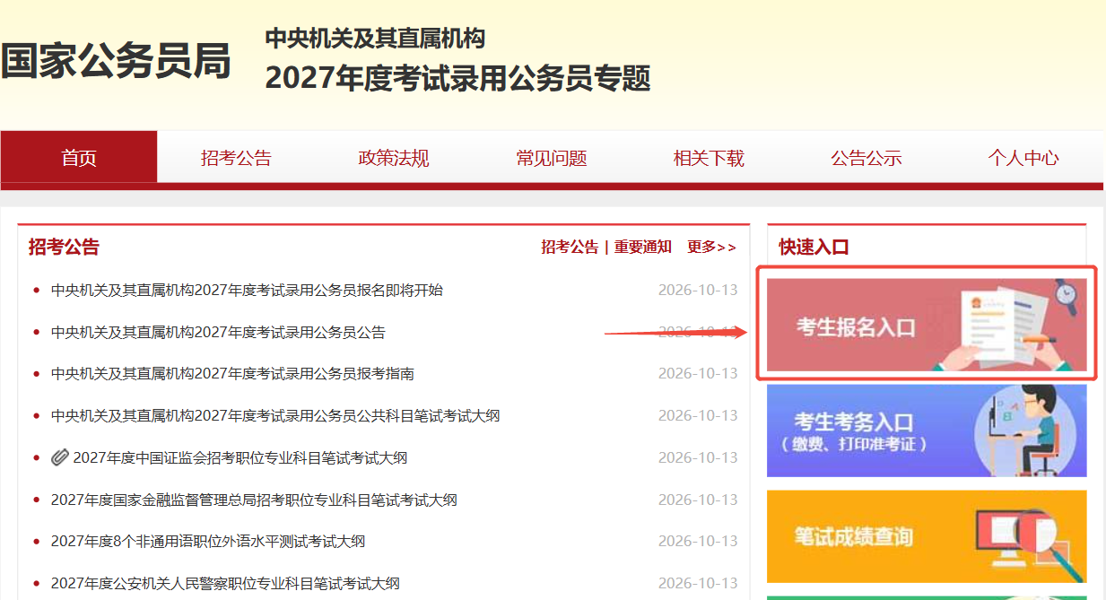This screenshot has height=600, width=1106.
Task: Click the date beside 公务员报考指南
Action: (x=698, y=373)
